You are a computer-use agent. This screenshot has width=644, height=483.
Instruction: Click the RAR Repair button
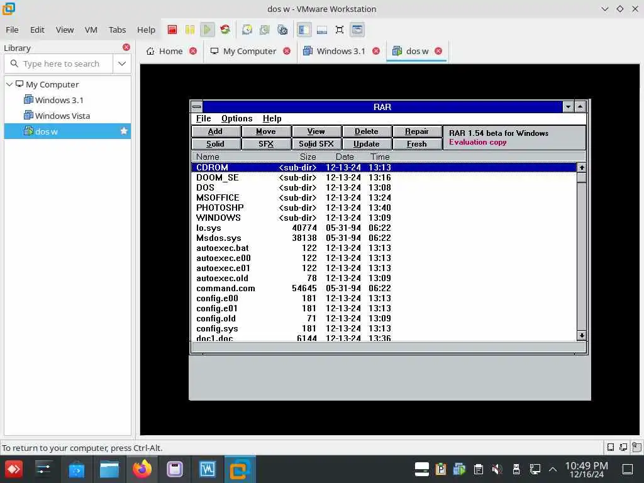[x=417, y=131]
